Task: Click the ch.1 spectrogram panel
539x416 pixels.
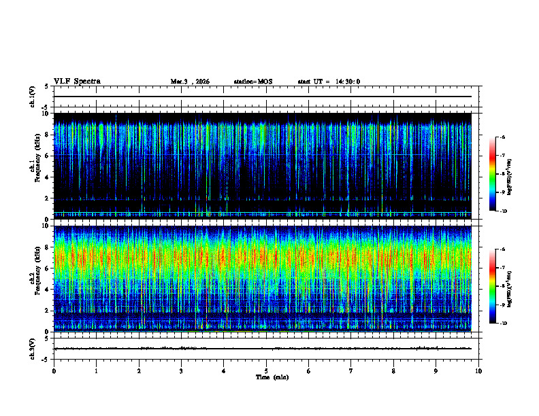Action: coord(263,166)
